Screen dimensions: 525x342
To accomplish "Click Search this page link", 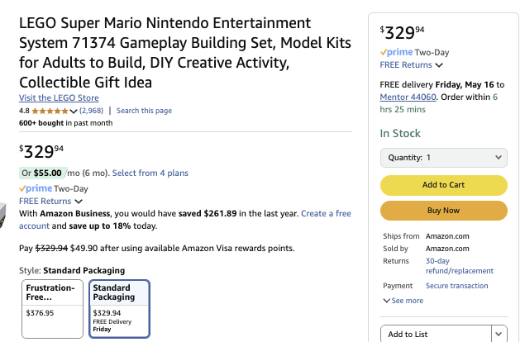I will [144, 111].
